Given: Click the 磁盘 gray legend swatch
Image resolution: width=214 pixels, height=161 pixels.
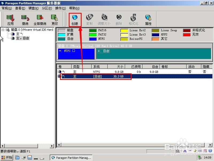Looking at the screenshot, I should point(62,30).
